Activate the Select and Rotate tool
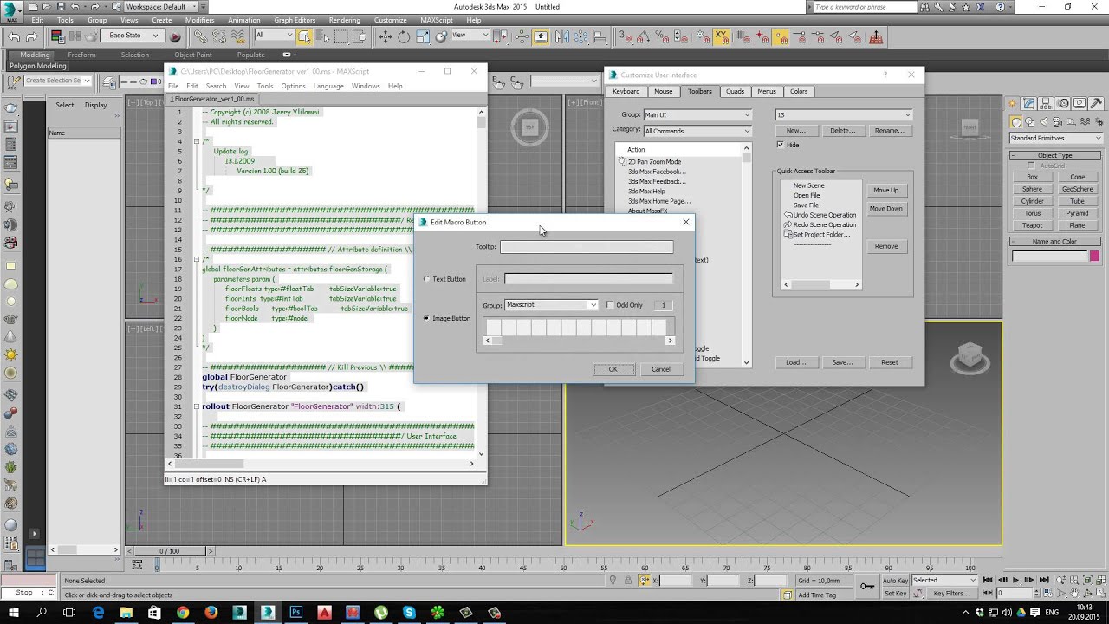Screen dimensions: 1109x624 [404, 36]
